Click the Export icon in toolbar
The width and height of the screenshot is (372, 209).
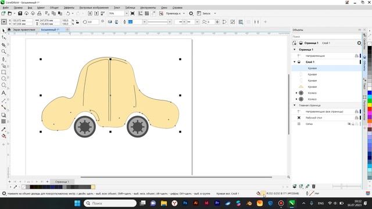[96, 13]
